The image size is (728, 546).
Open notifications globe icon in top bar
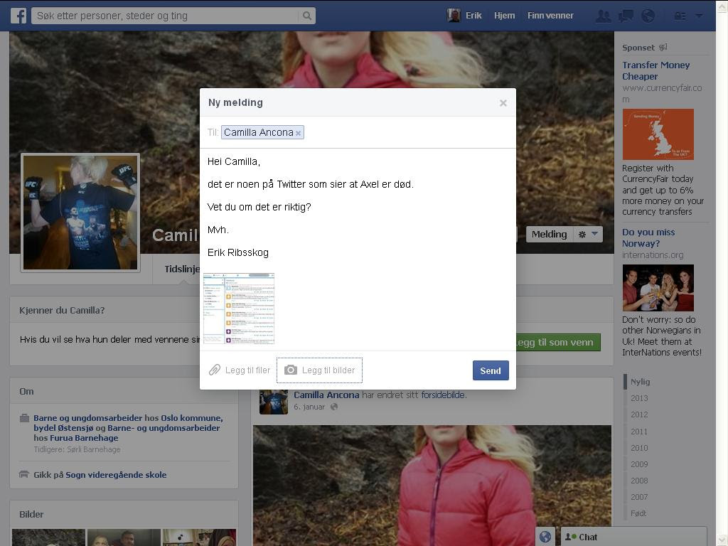pyautogui.click(x=648, y=16)
